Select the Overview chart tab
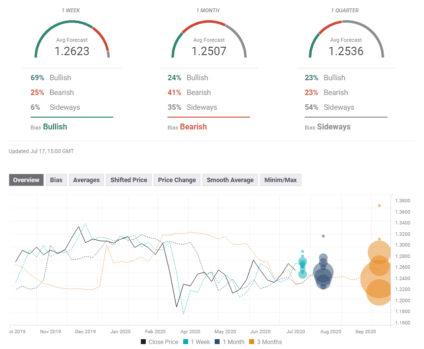 pyautogui.click(x=26, y=180)
